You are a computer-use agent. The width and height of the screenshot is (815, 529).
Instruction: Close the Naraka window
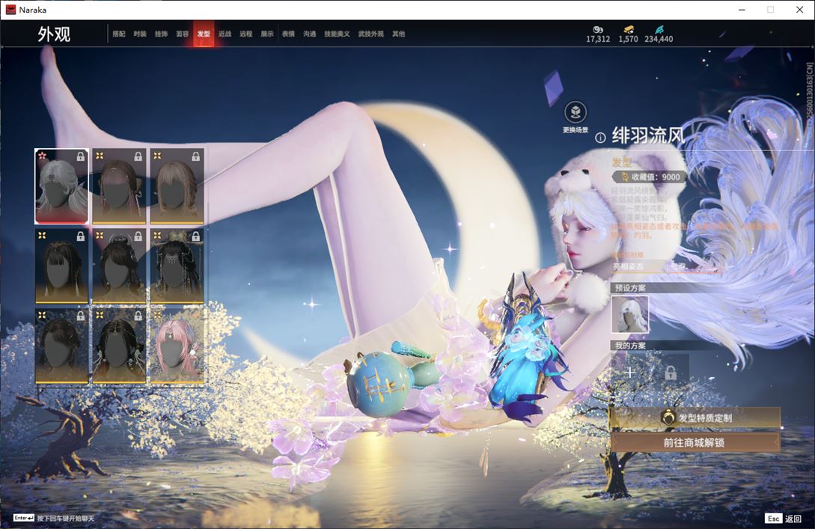[x=799, y=10]
